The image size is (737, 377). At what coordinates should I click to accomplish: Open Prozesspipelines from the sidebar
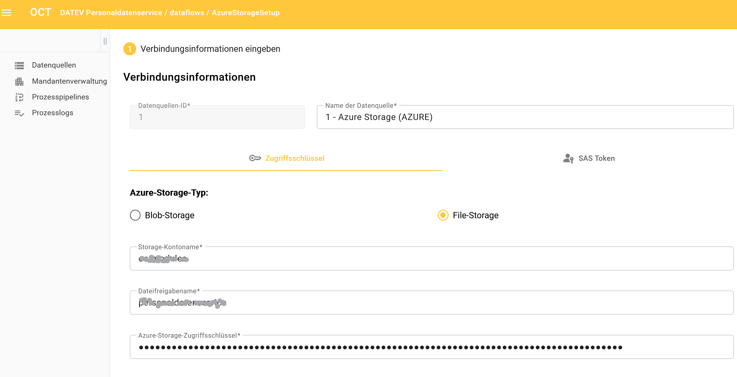pos(60,97)
